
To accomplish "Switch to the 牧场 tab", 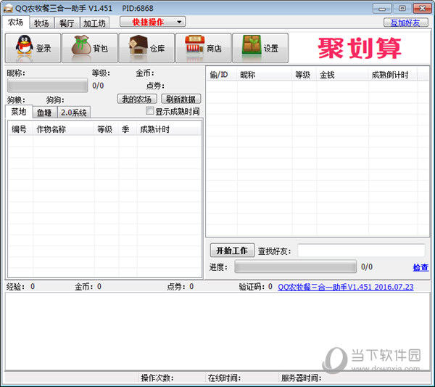I will 41,23.
